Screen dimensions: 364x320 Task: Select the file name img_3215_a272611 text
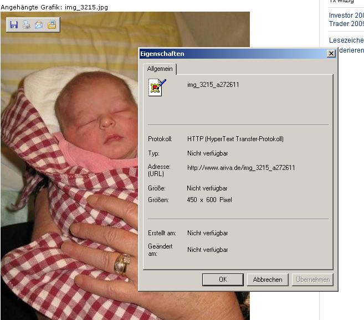click(213, 85)
